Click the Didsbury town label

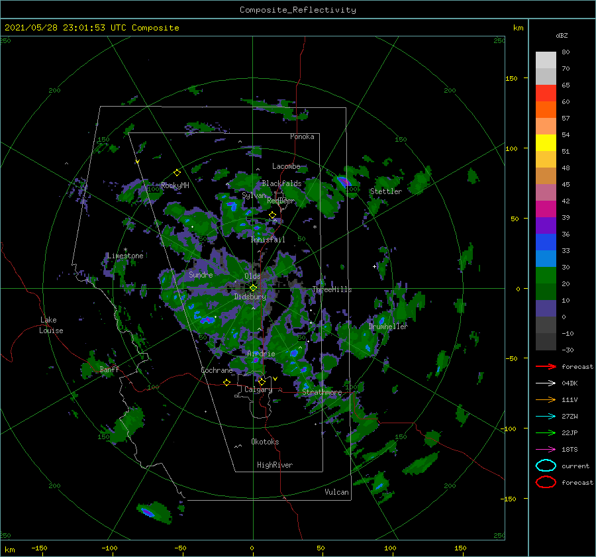pos(250,297)
